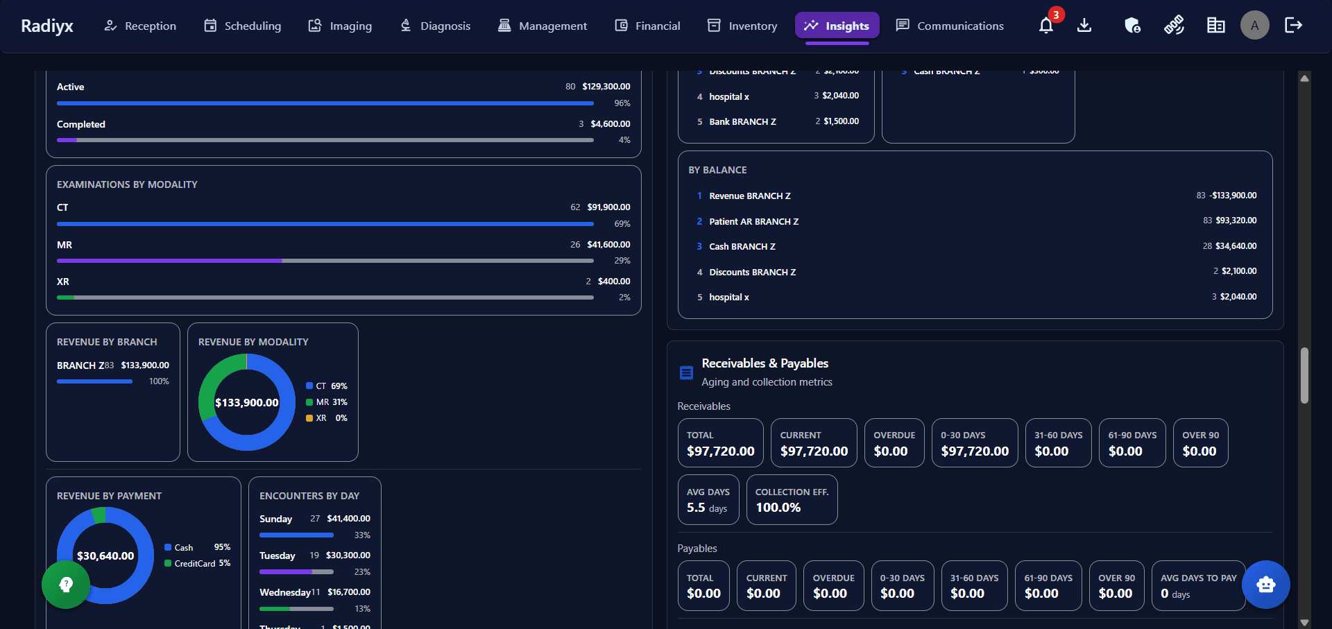This screenshot has height=629, width=1332.
Task: Select the Insights tab
Action: (837, 26)
